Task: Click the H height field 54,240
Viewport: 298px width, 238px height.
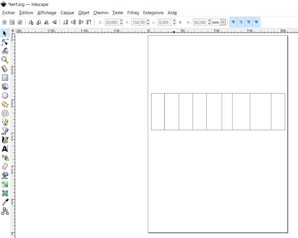Action: point(200,22)
